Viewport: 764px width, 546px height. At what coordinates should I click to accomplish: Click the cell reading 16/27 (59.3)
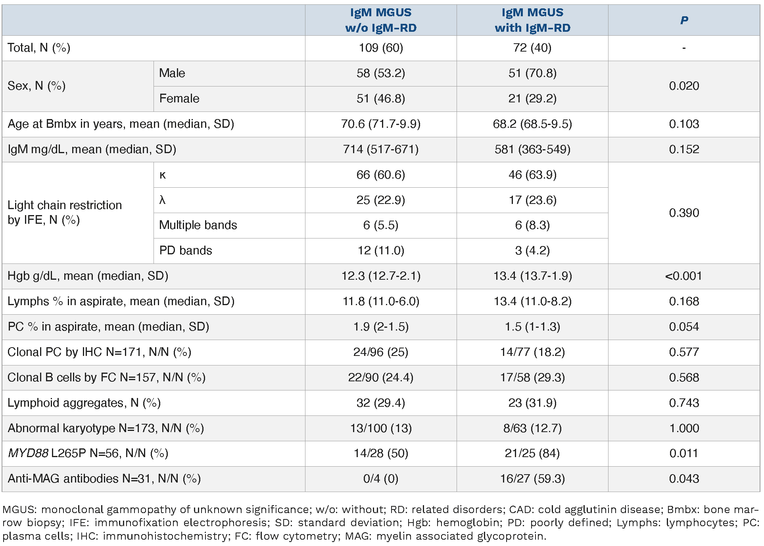(x=532, y=479)
